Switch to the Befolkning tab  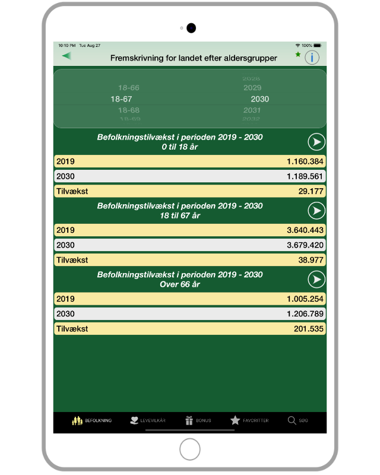point(92,420)
